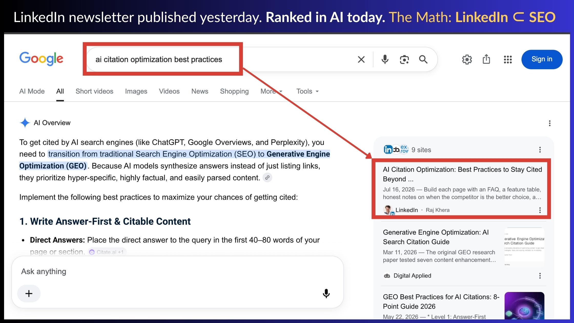Open Google Lens image search
The height and width of the screenshot is (323, 574).
click(x=404, y=59)
